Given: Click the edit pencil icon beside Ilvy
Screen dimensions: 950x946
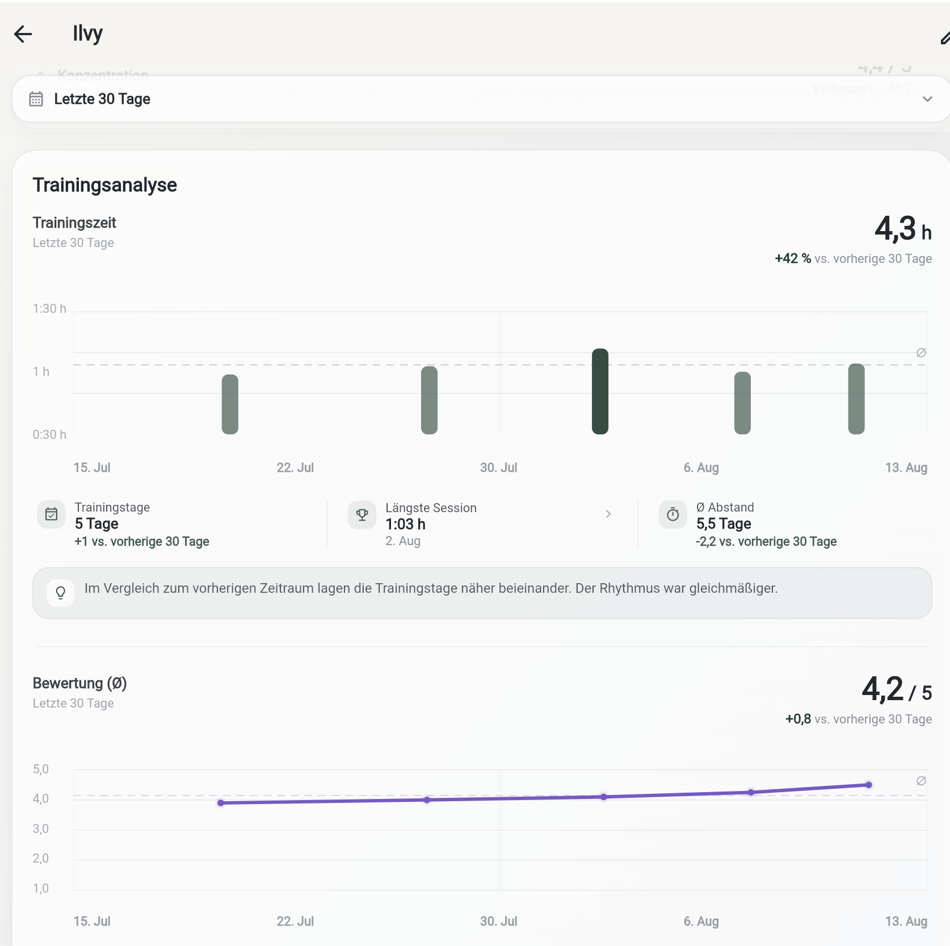Looking at the screenshot, I should pos(945,38).
